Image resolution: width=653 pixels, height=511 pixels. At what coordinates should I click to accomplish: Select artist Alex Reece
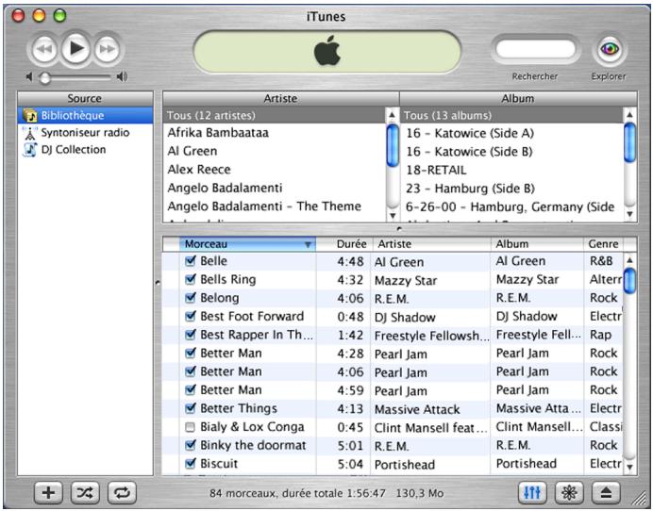coord(275,170)
